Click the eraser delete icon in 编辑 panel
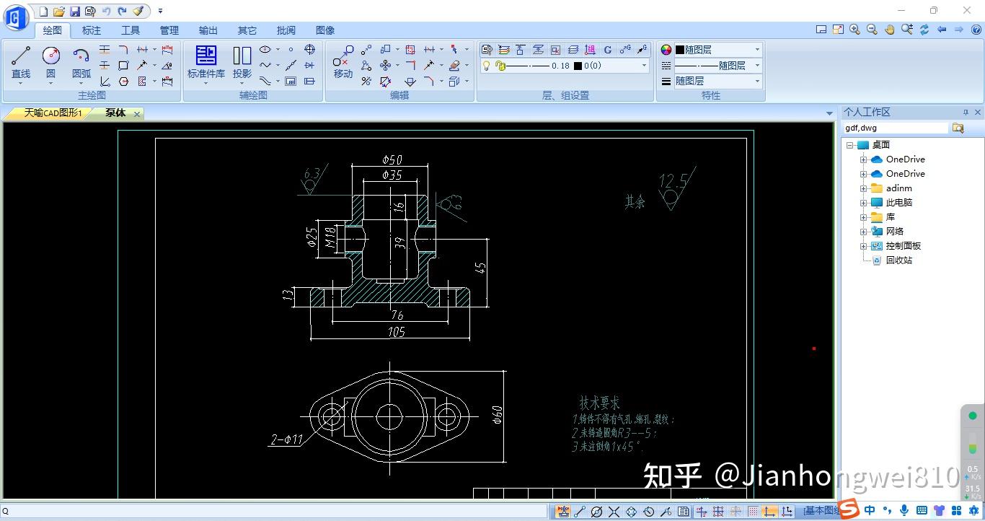 [455, 65]
